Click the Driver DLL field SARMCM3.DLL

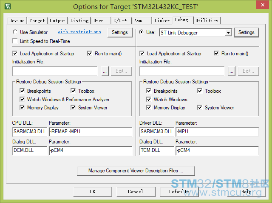pos(157,132)
